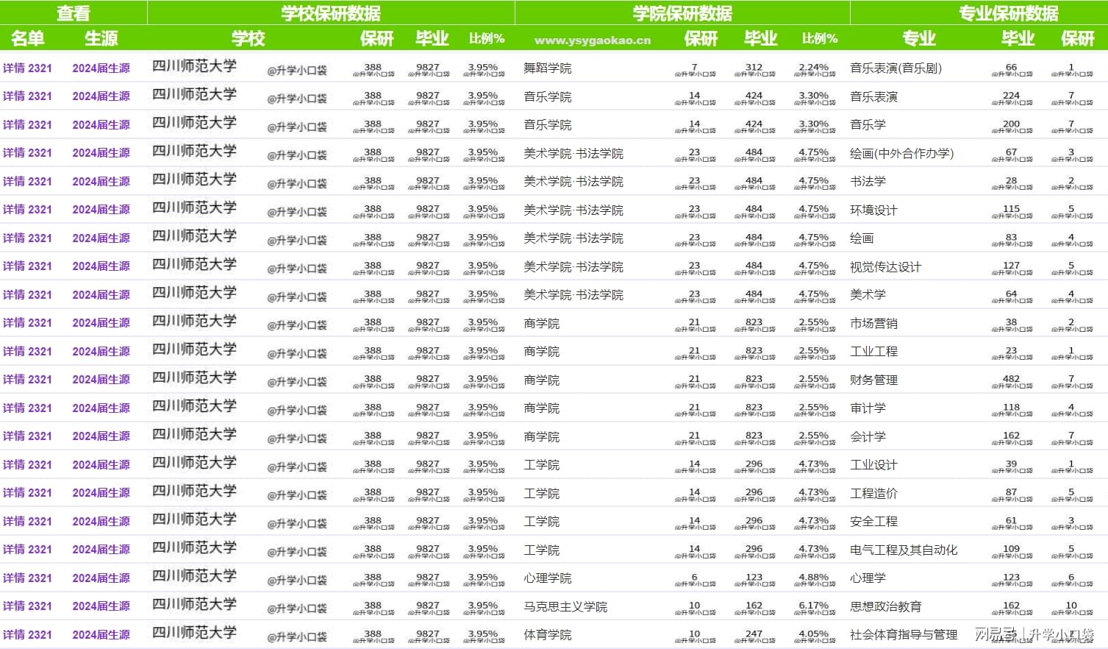The image size is (1108, 649).
Task: Select the 思想政治教育 major cell
Action: (886, 607)
